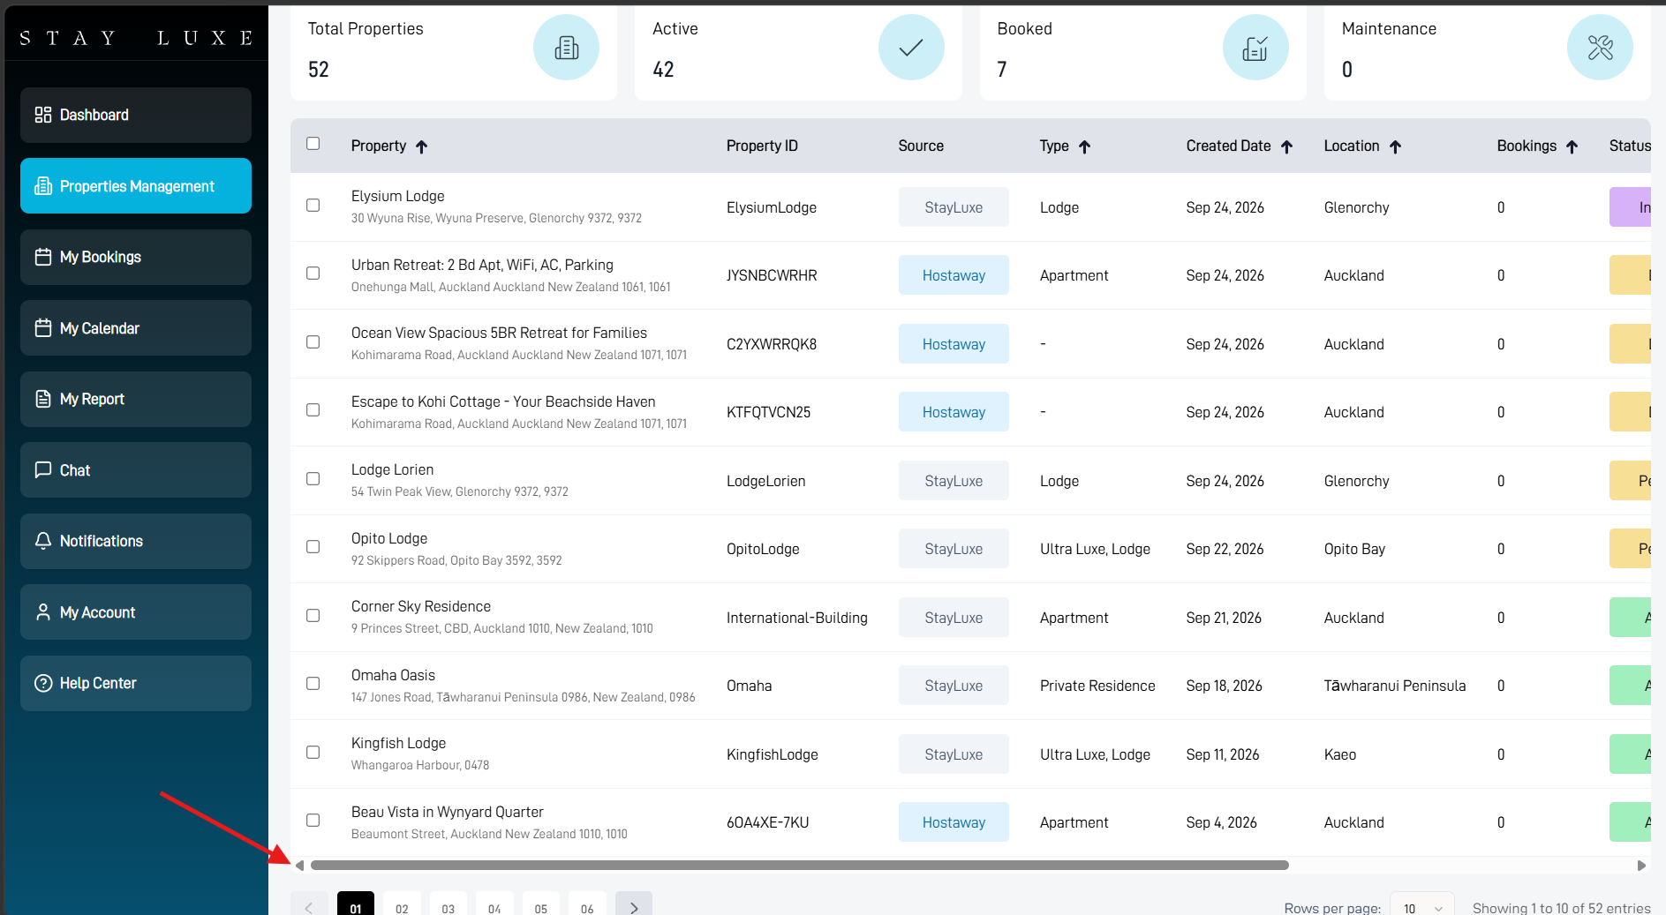Sort by Type column arrow
This screenshot has width=1666, height=915.
click(x=1085, y=147)
